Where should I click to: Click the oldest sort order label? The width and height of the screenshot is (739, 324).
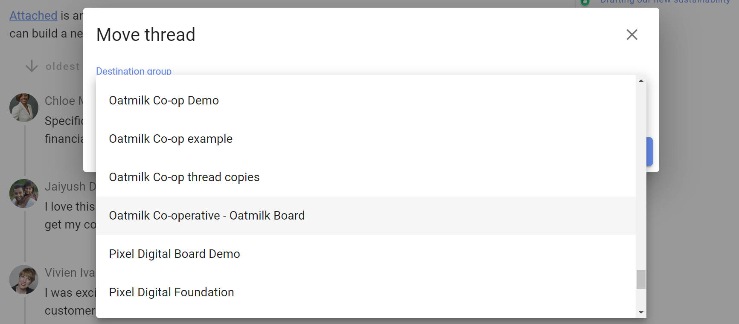(x=63, y=67)
